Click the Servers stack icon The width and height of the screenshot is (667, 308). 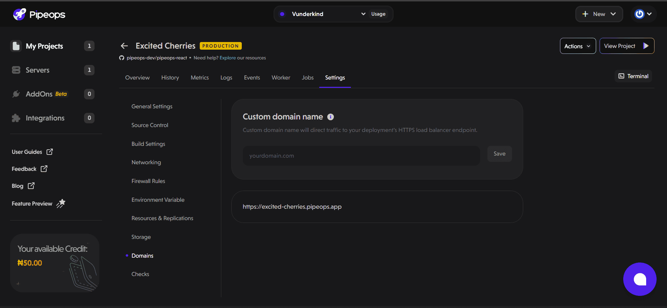tap(16, 70)
